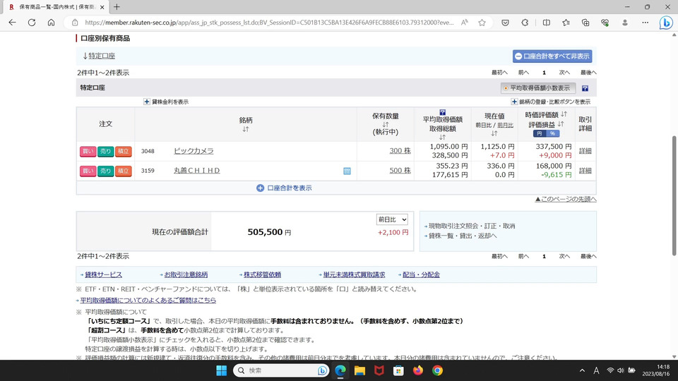Image resolution: width=678 pixels, height=381 pixels.
Task: Launch Chrome from taskbar
Action: (437, 370)
